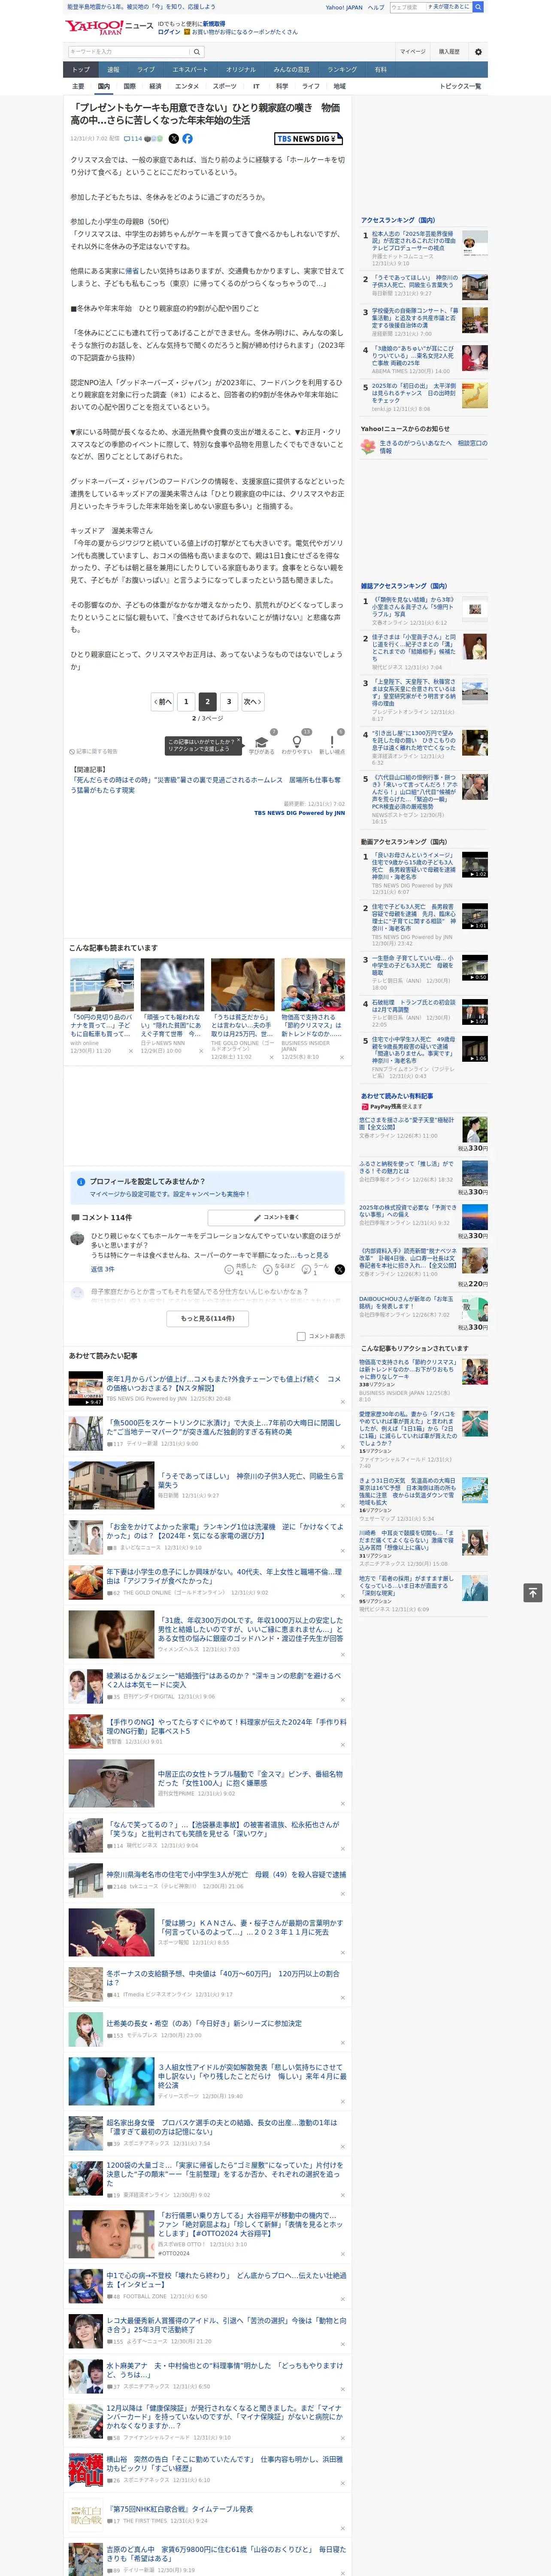551x2576 pixels.
Task: Click なるほど reaction on comment
Action: [x=279, y=1269]
